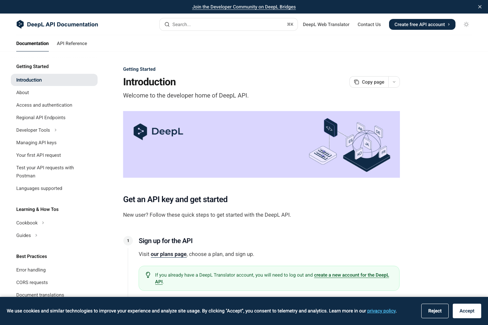This screenshot has height=325, width=488.
Task: Expand the Developer Tools section
Action: click(56, 130)
